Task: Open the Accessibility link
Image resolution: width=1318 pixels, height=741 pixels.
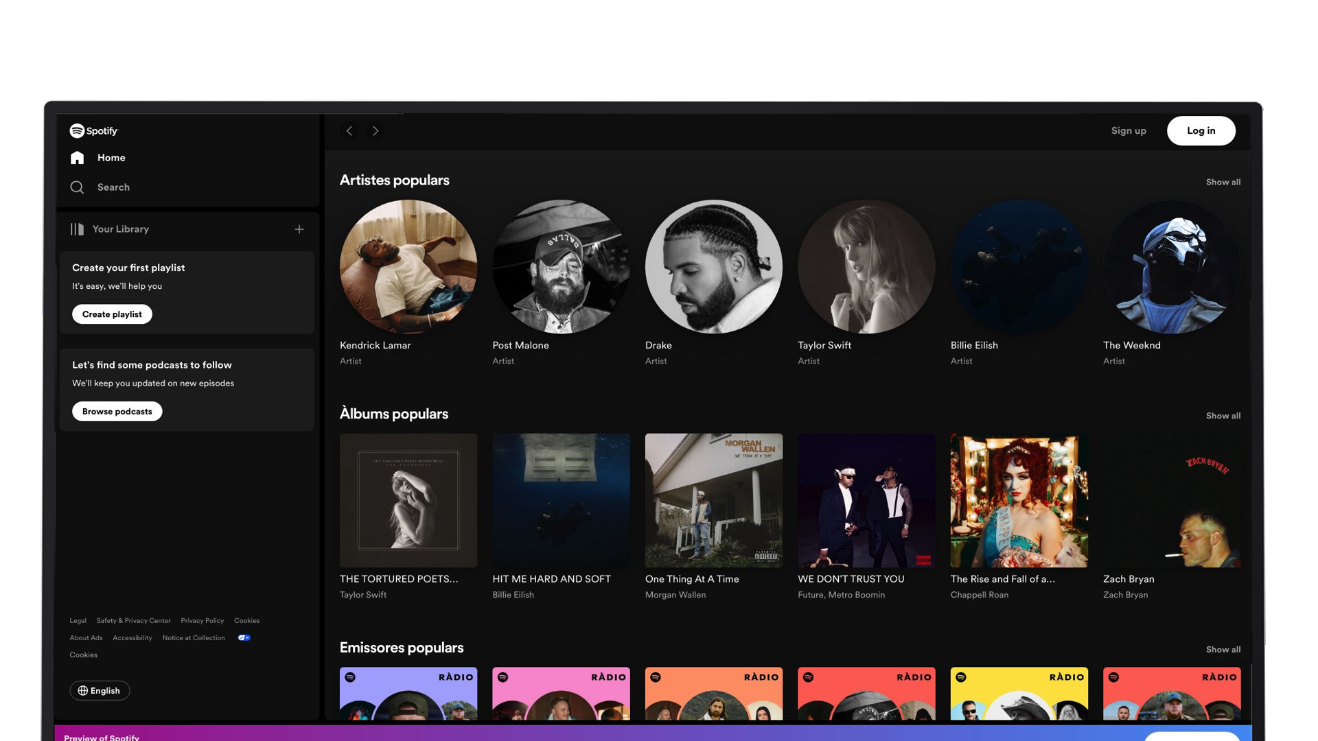Action: pos(132,638)
